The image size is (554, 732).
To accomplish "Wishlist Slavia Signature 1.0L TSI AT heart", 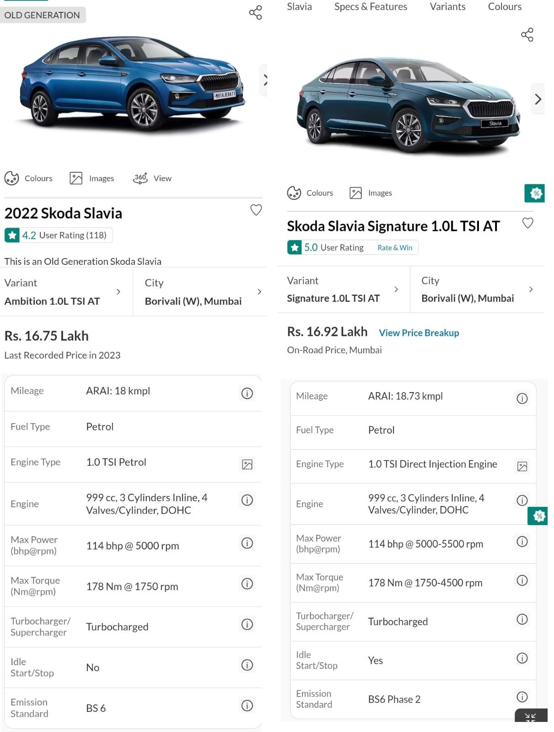I will (x=527, y=223).
